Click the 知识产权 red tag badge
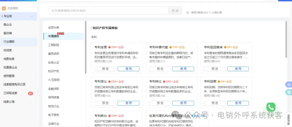The width and height of the screenshot is (292, 127). (x=61, y=34)
